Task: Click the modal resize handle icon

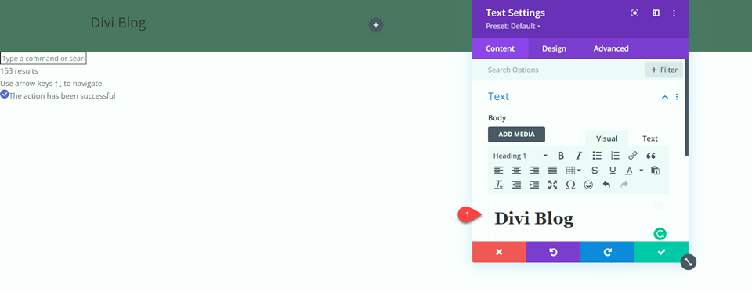Action: [689, 262]
